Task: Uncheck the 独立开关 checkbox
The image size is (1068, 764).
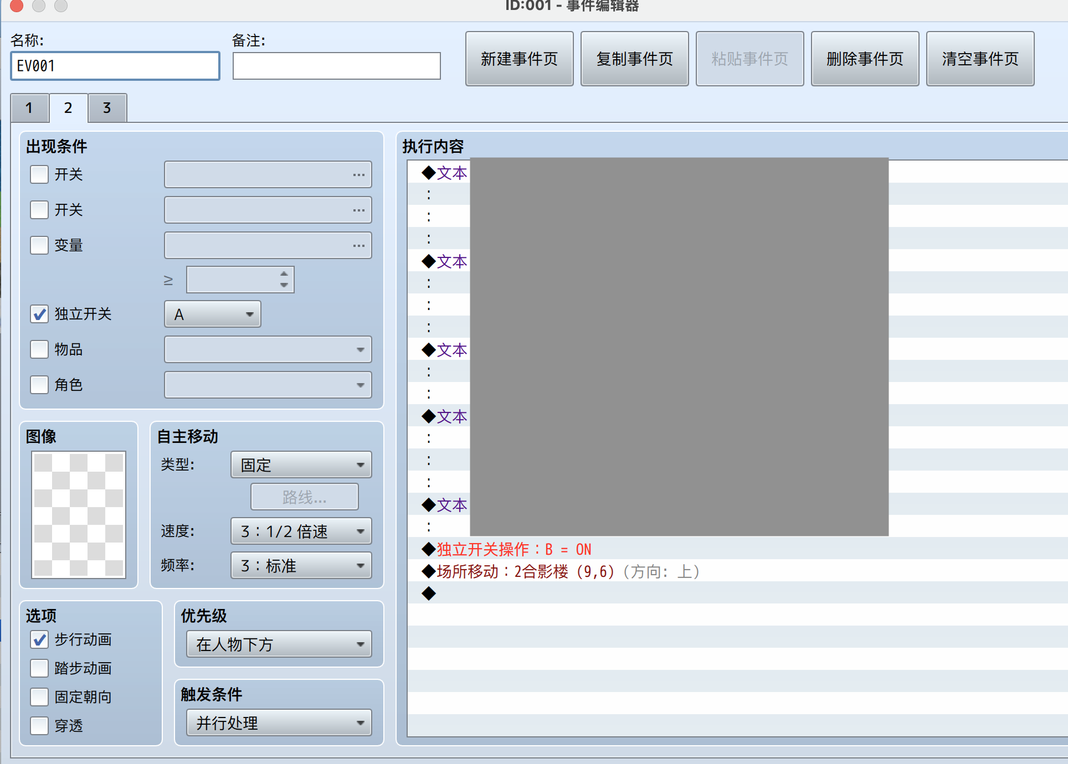Action: click(39, 314)
